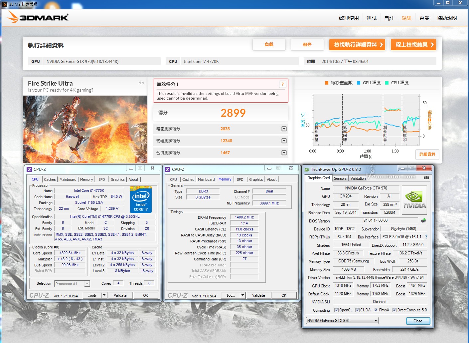Switch to the Validation tab in GPU-Z

(x=358, y=178)
